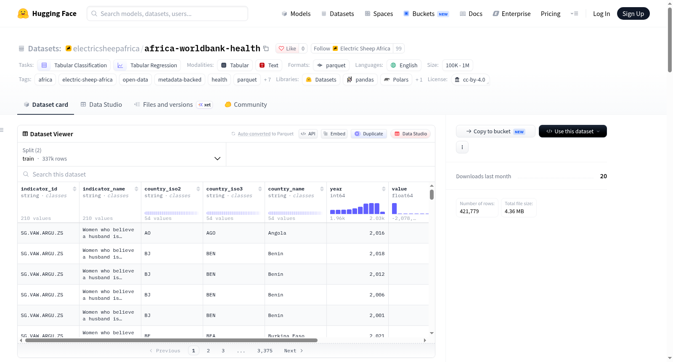Click the Like heart button
The height and width of the screenshot is (362, 673).
point(287,48)
